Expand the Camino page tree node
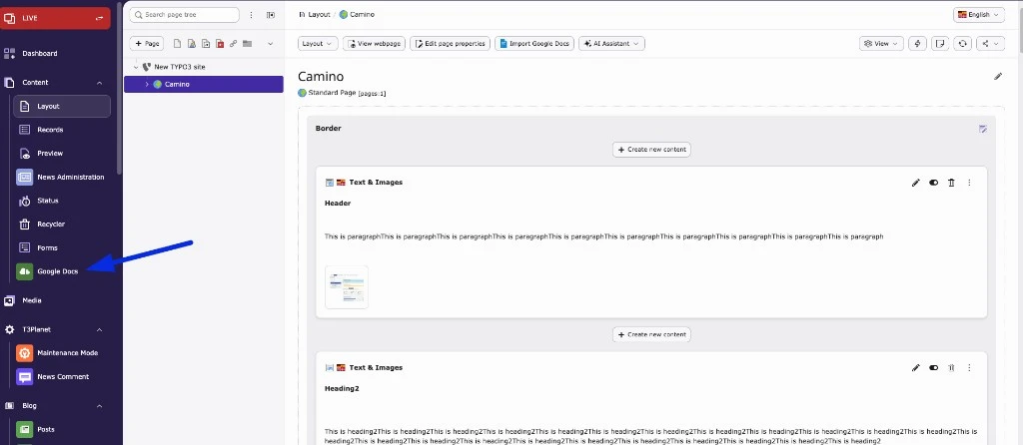This screenshot has width=1023, height=445. [147, 84]
